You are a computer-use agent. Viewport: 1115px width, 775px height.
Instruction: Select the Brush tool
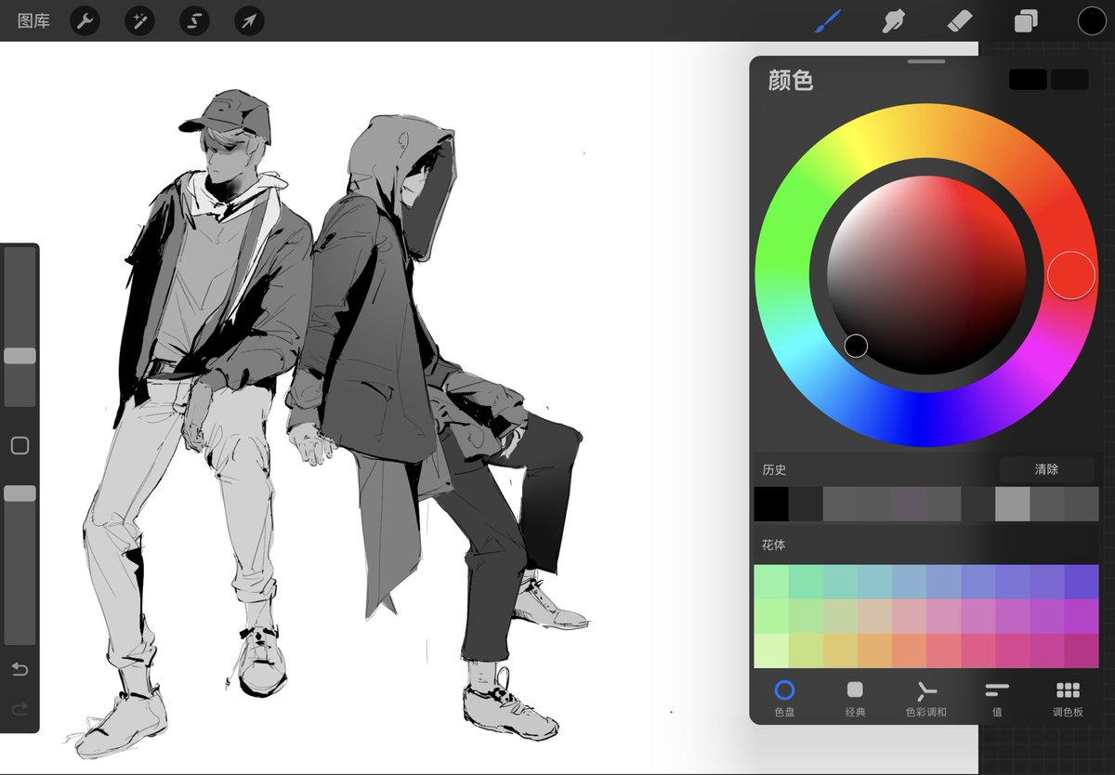coord(827,20)
